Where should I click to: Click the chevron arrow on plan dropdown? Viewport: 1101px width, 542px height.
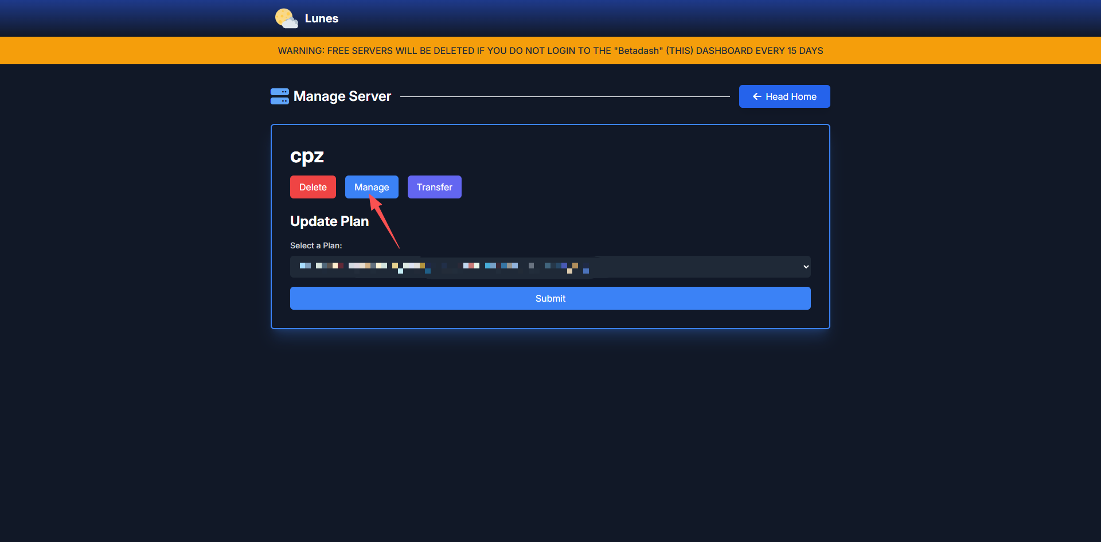click(x=806, y=267)
